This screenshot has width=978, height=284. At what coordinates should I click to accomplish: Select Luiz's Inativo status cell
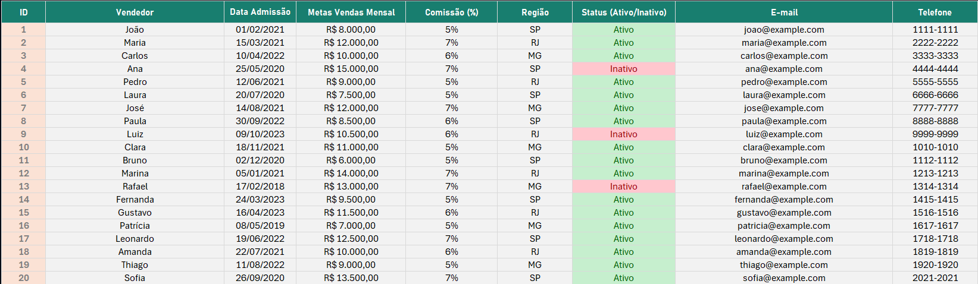pyautogui.click(x=623, y=134)
